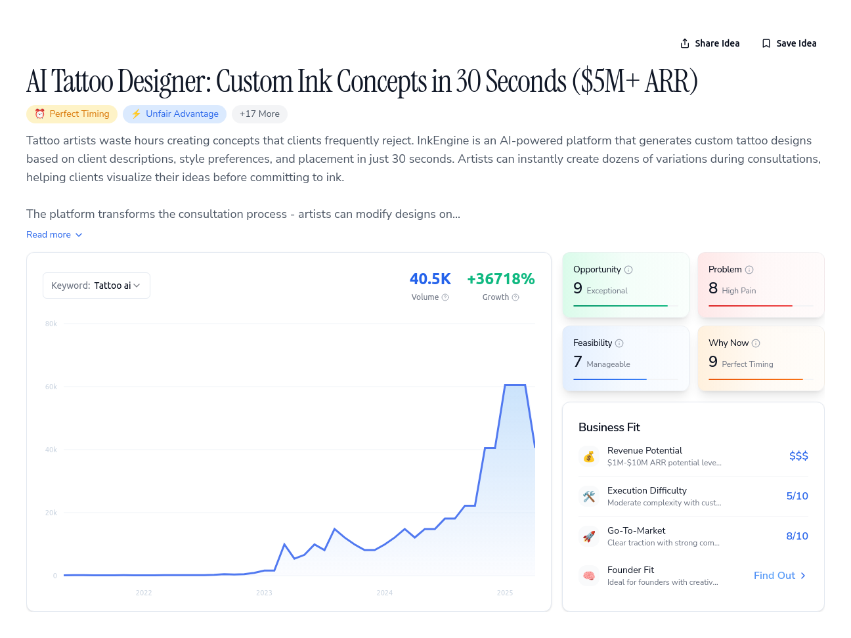Click the help icon beside Growth
This screenshot has height=638, width=851.
(515, 297)
